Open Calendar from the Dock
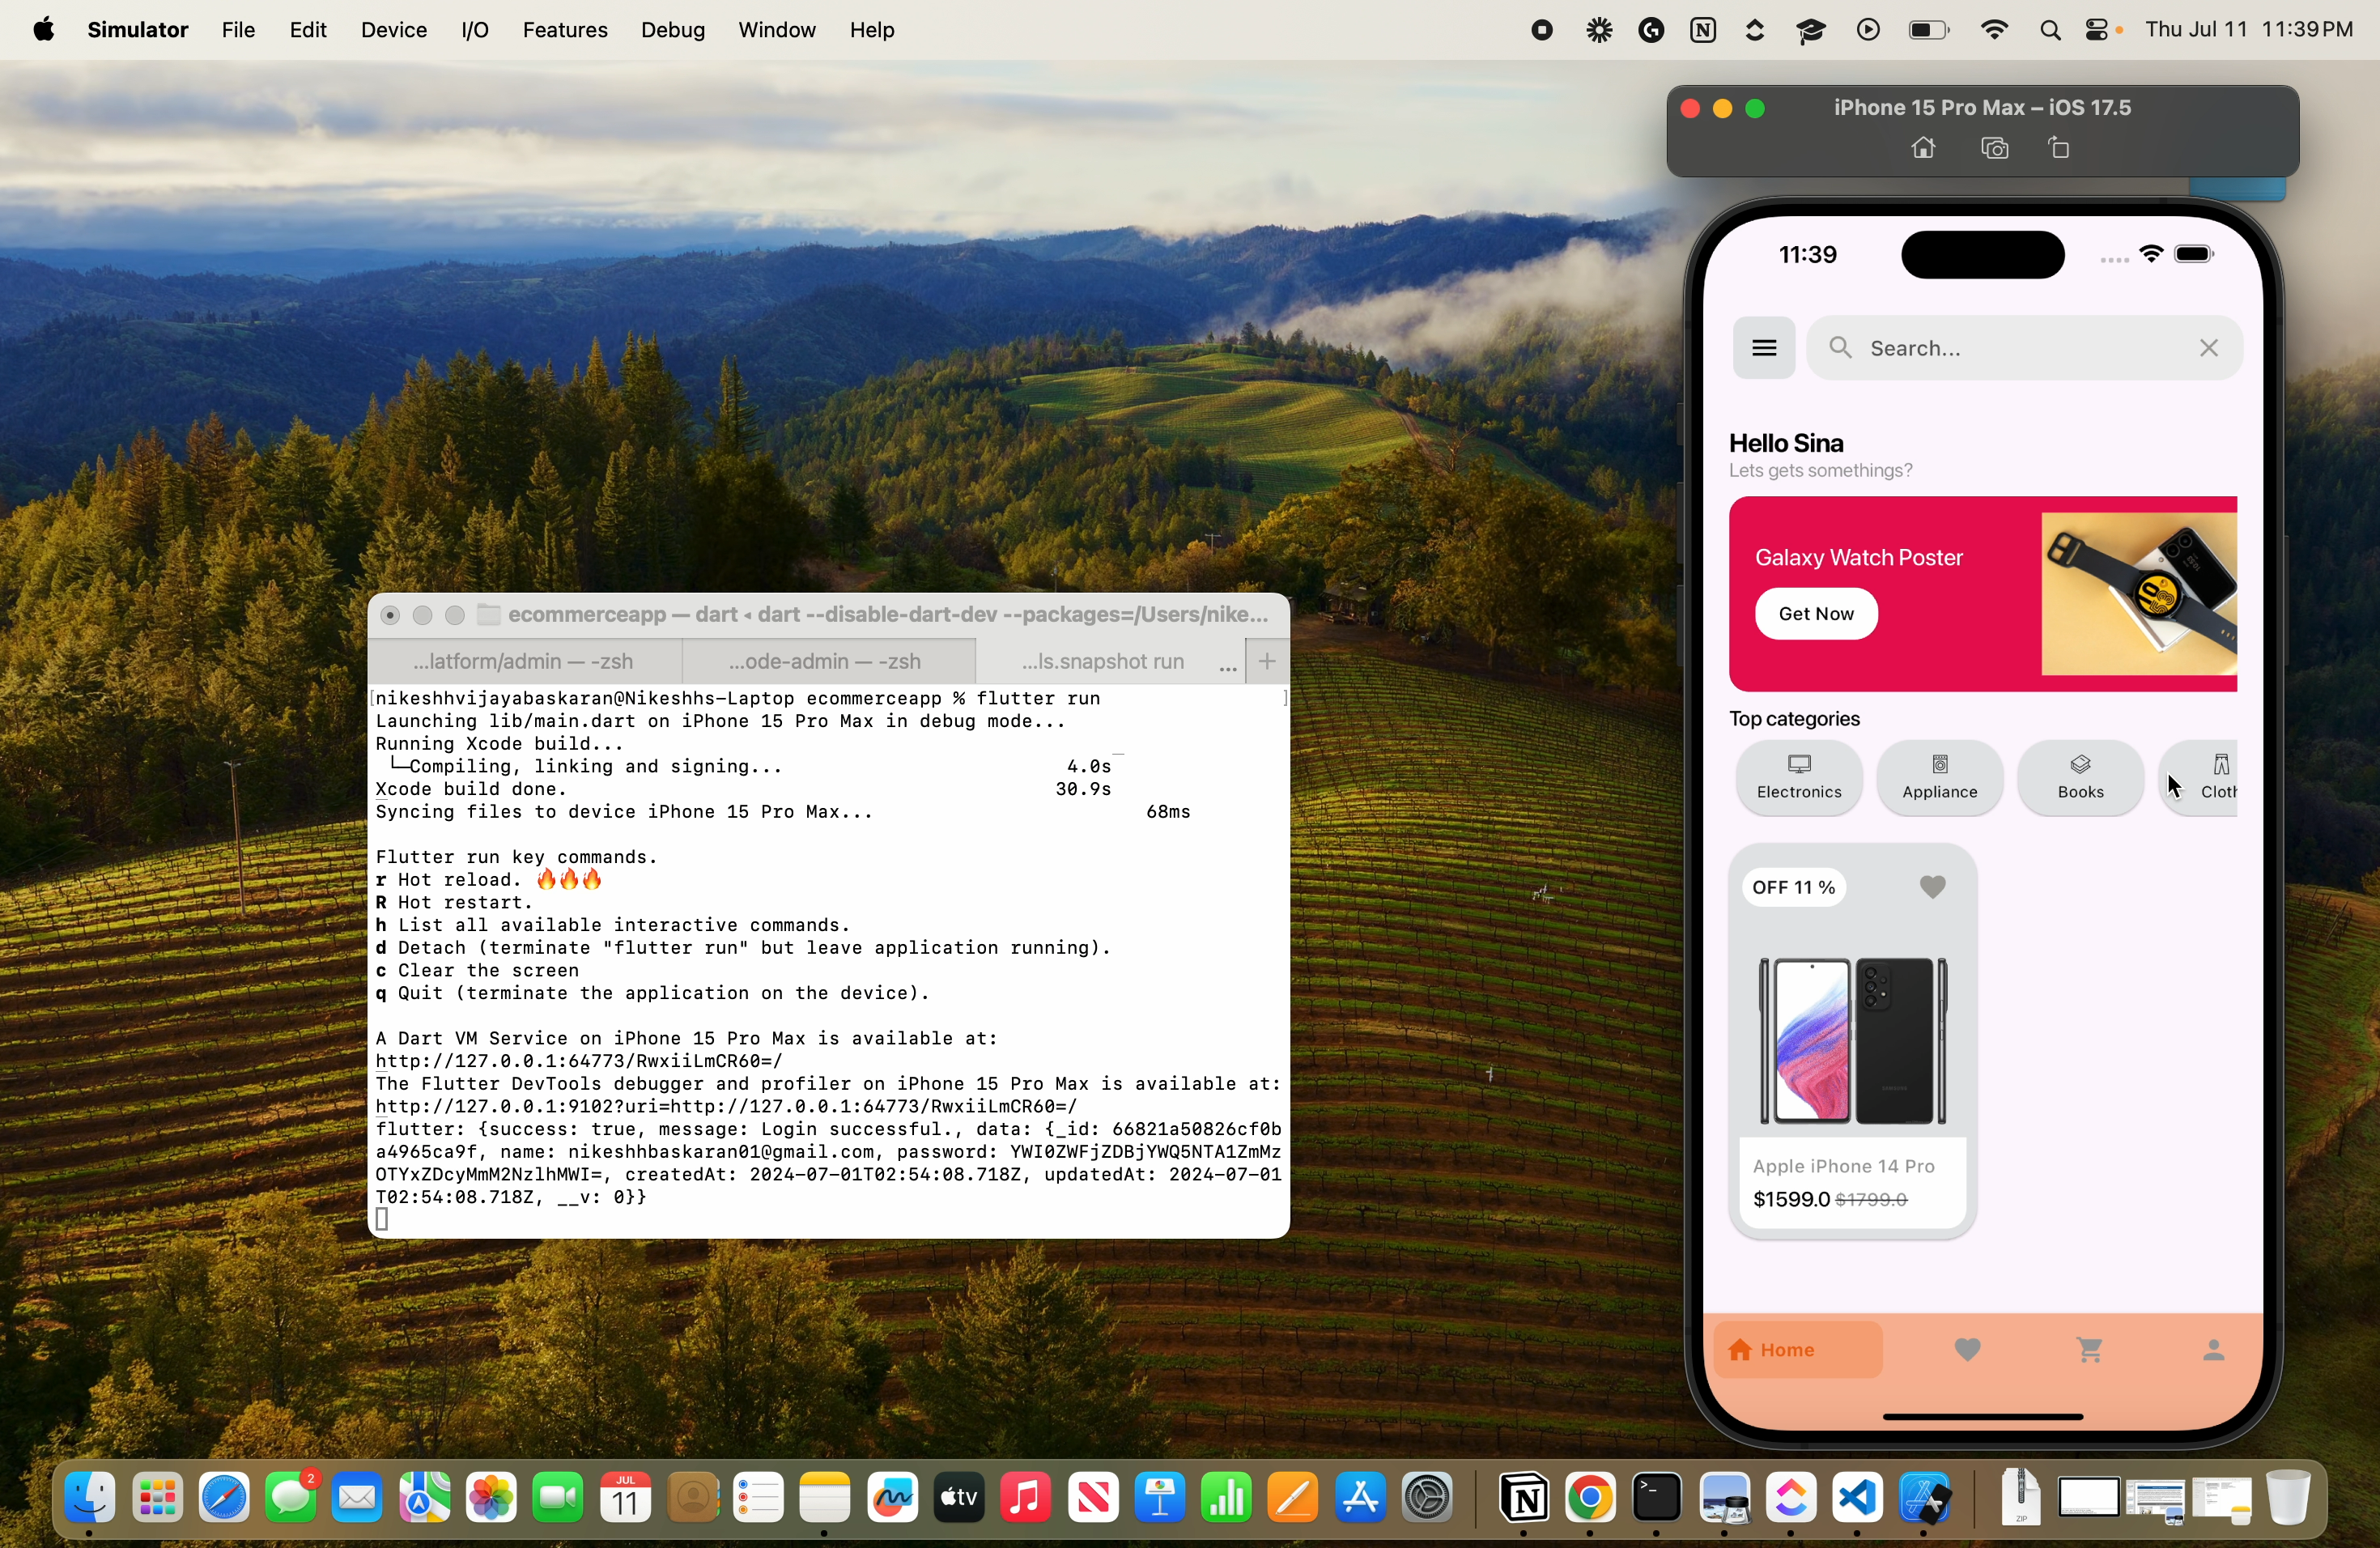Screen dimensions: 2380x1548 (x=626, y=1497)
